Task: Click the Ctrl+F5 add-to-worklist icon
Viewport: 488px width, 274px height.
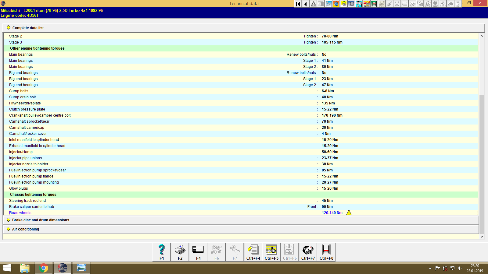Action: [271, 251]
